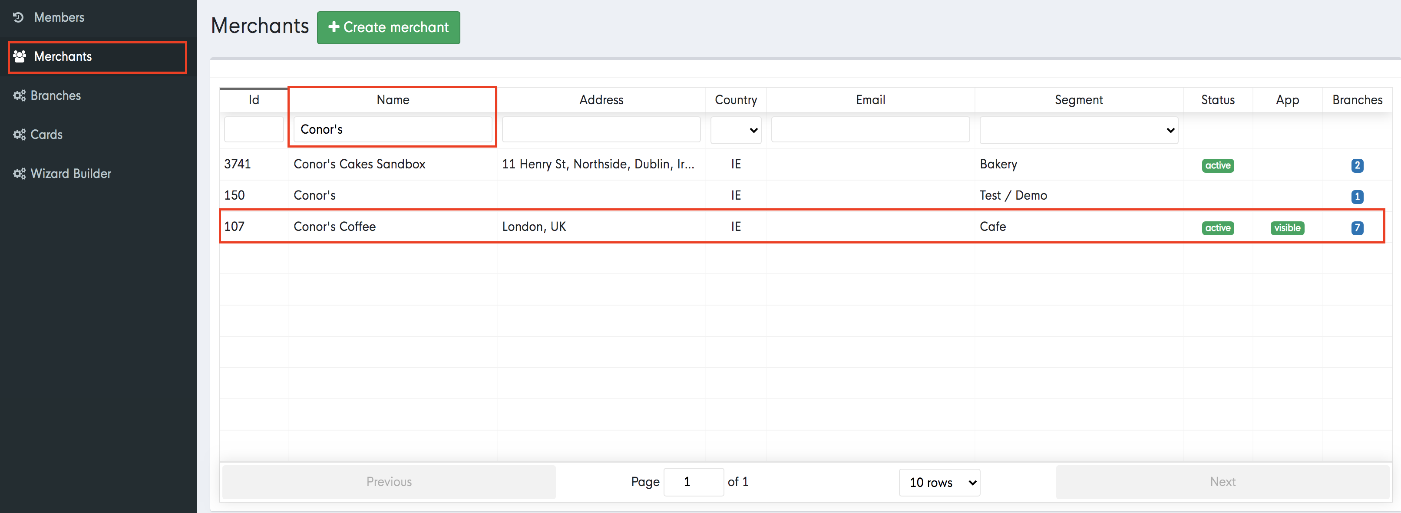Click the page number input field
Image resolution: width=1401 pixels, height=513 pixels.
(x=694, y=482)
